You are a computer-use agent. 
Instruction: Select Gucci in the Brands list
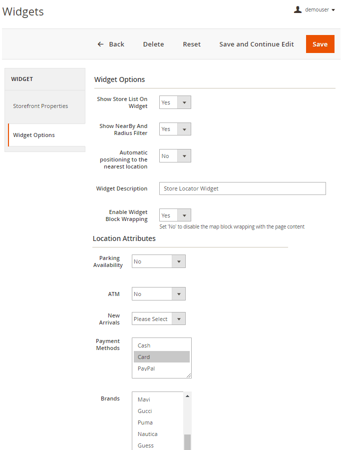point(145,411)
